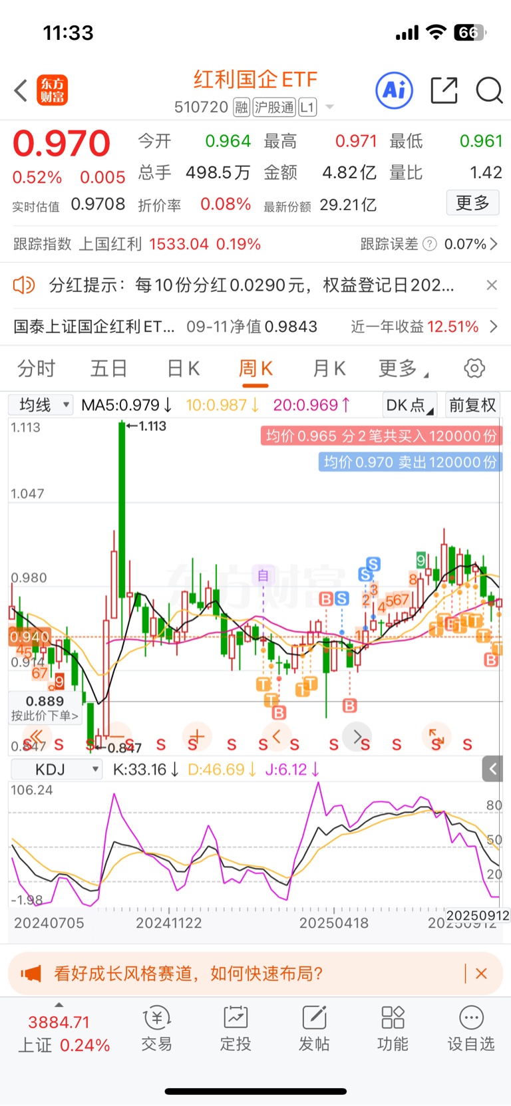Tap 实时估值 0.9708 value
This screenshot has width=511, height=1106.
tap(98, 204)
